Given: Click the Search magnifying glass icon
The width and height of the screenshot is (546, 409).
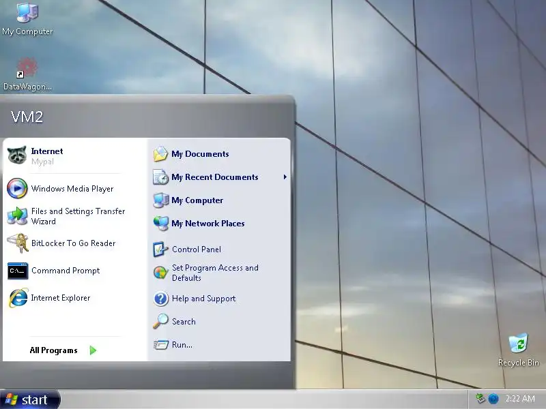Looking at the screenshot, I should click(160, 321).
